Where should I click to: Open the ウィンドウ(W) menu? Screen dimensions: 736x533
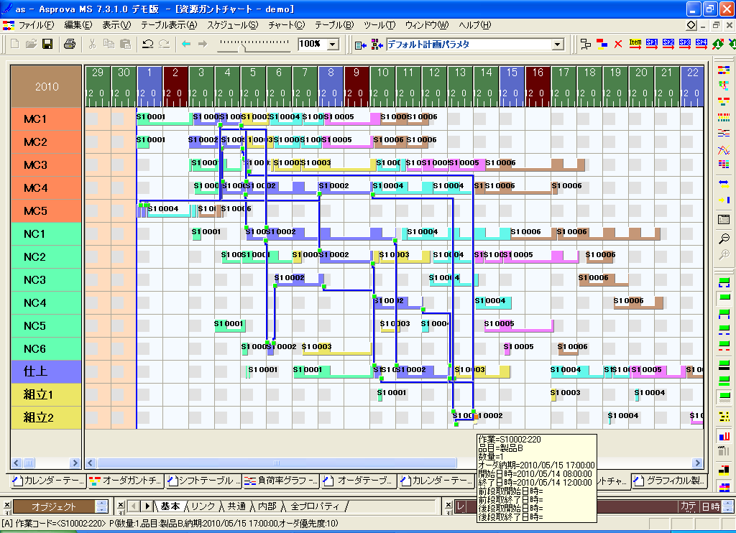[427, 25]
